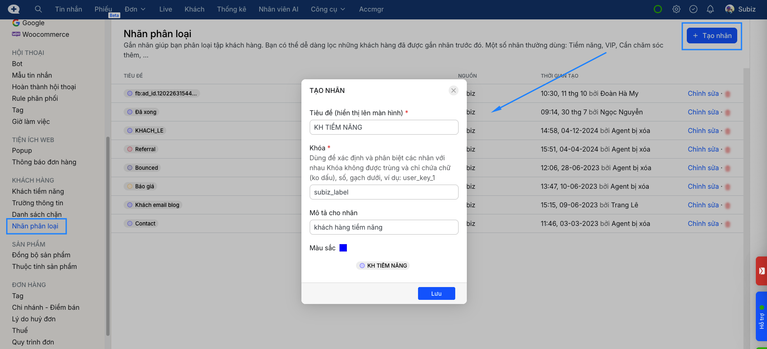This screenshot has height=349, width=767.
Task: Click the Subiz account avatar
Action: [x=730, y=9]
